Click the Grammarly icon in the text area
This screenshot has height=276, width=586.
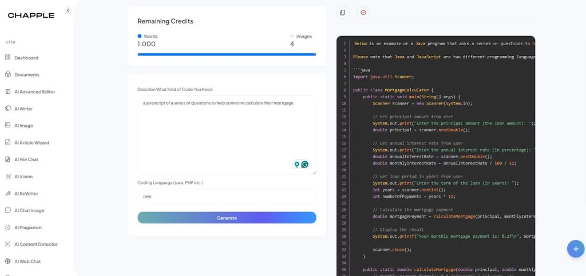click(305, 164)
